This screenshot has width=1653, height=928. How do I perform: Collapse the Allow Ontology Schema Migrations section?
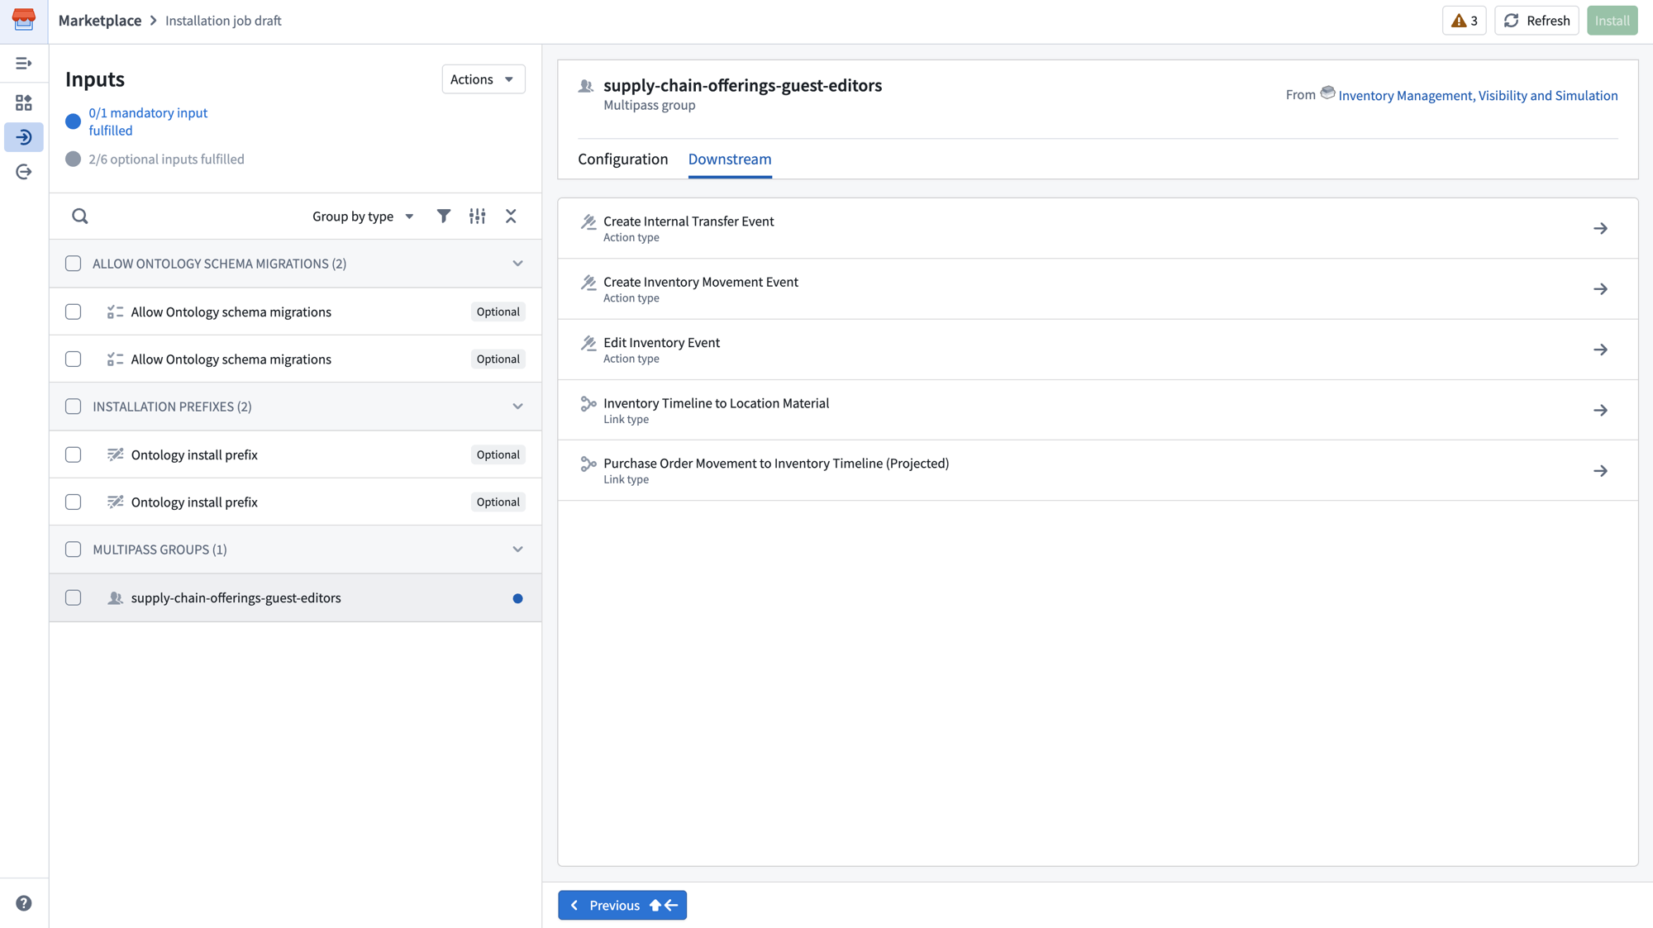517,264
